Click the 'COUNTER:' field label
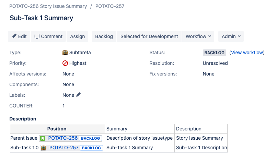Image resolution: width=277 pixels, height=162 pixels. click(x=21, y=106)
